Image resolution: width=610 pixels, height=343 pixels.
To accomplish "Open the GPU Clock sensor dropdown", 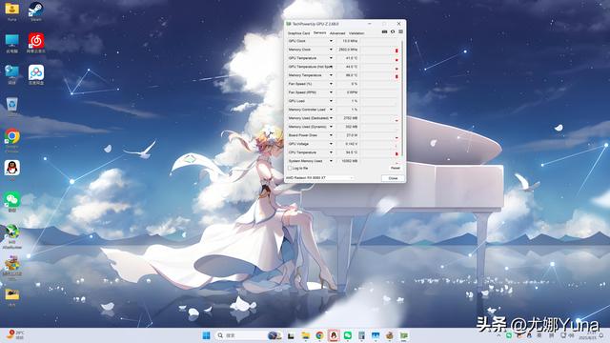I will pyautogui.click(x=331, y=41).
